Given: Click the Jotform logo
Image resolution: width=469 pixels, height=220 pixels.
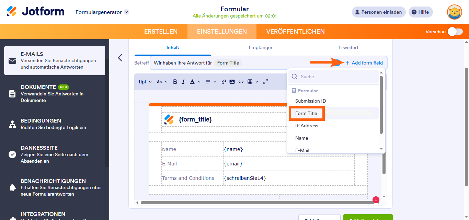Looking at the screenshot, I should [35, 12].
